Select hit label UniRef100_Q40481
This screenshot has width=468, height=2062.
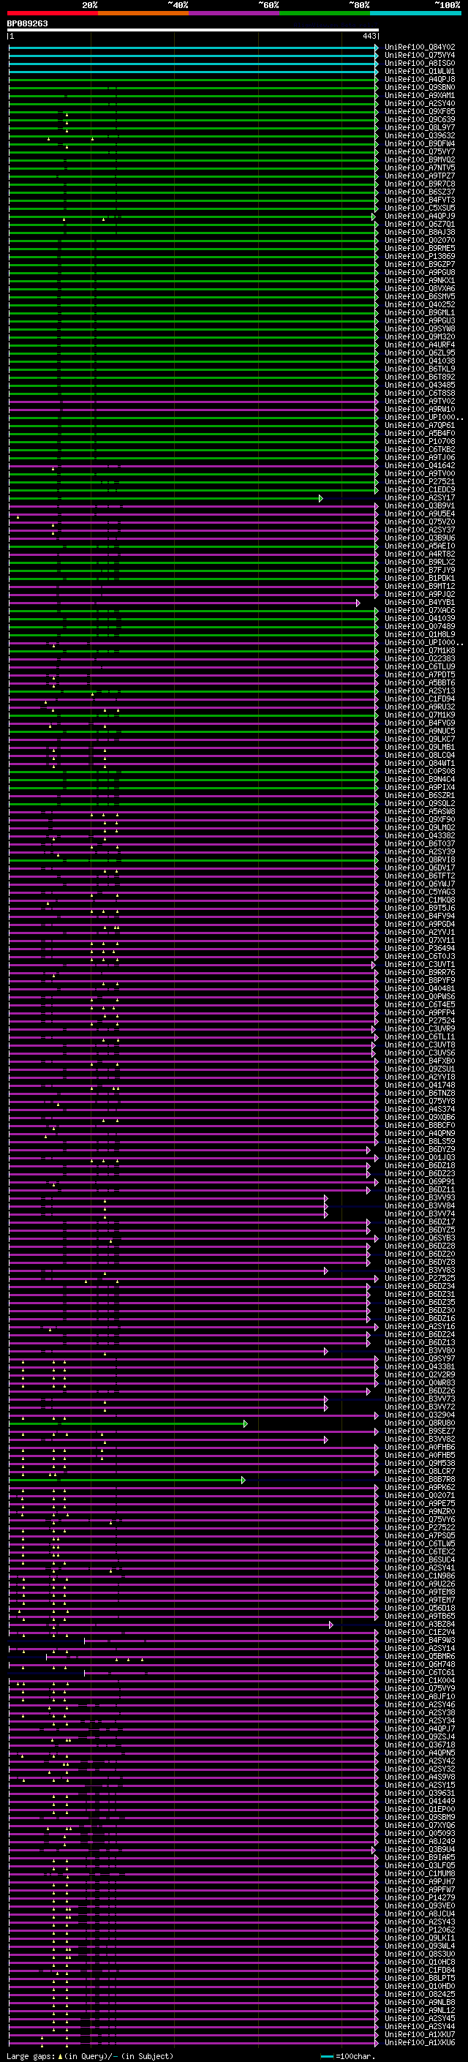(420, 987)
